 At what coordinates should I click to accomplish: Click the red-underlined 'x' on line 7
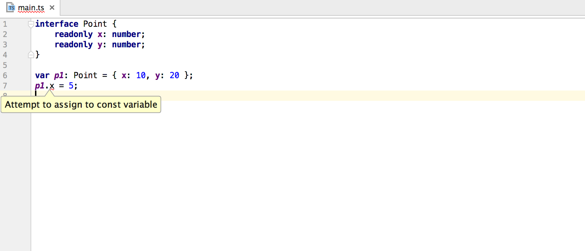[52, 86]
